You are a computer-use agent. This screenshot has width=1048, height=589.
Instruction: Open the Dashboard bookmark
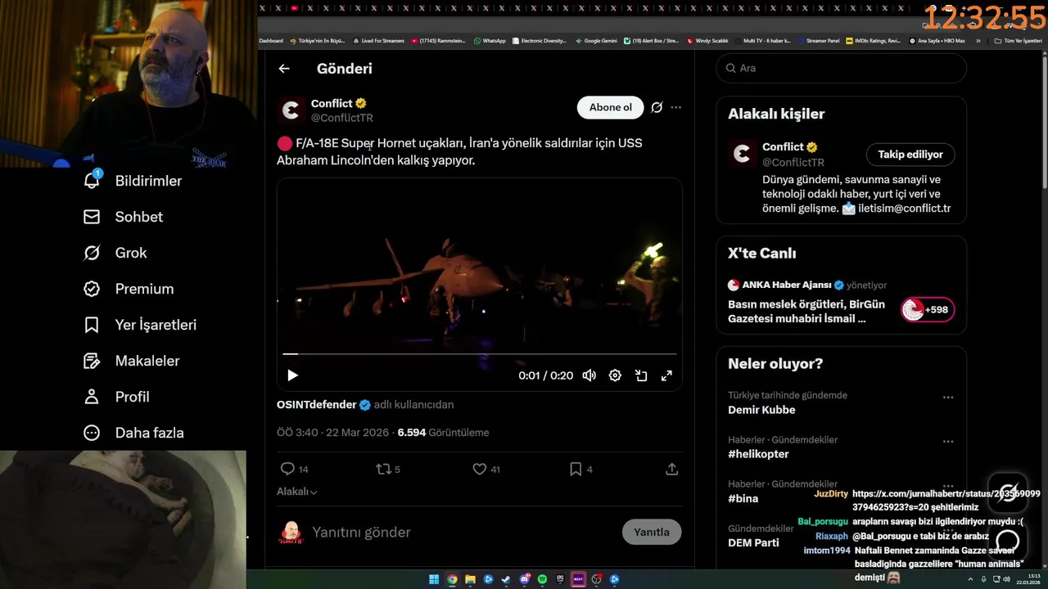[x=271, y=41]
